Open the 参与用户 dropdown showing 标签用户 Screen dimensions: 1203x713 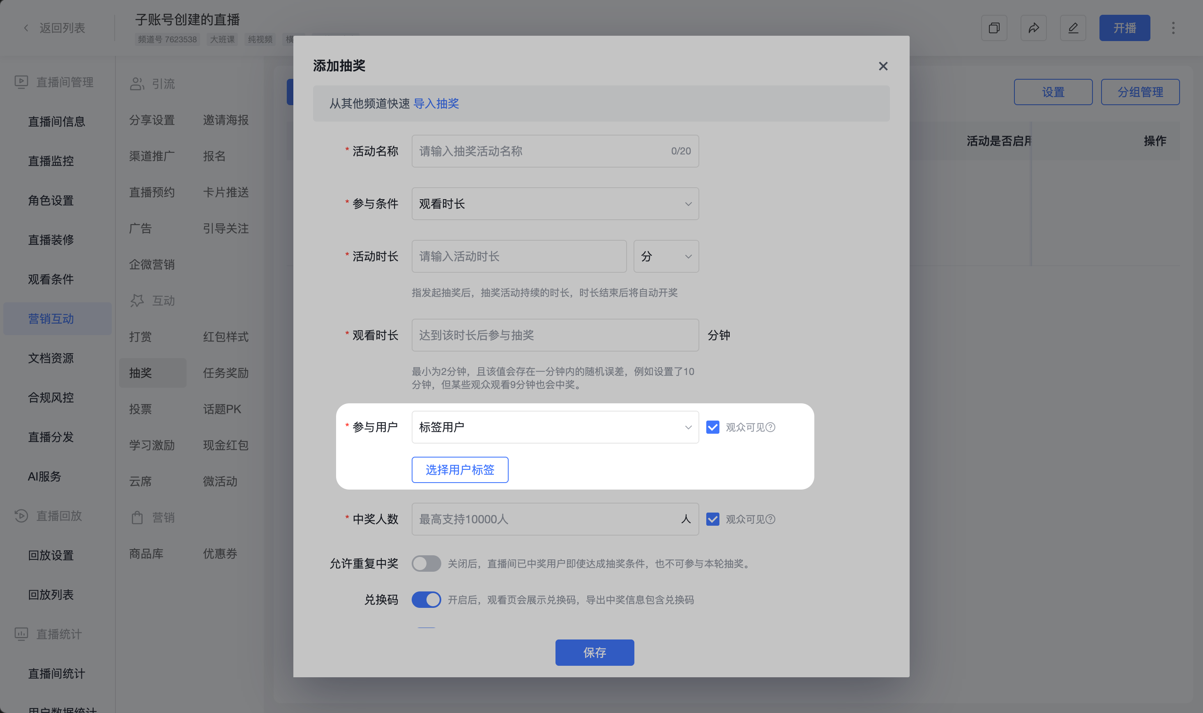tap(555, 427)
